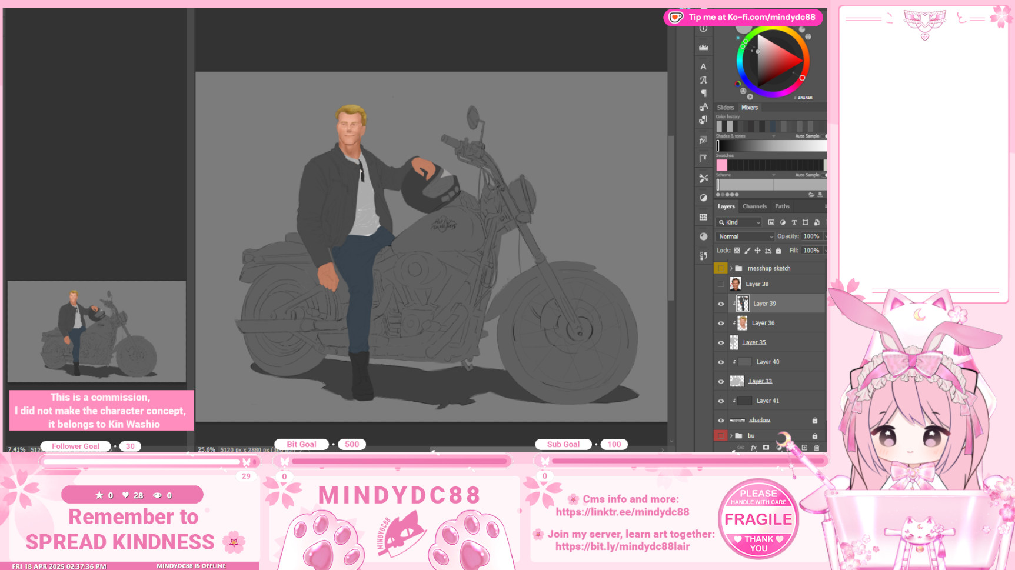Switch to the Channels tab
This screenshot has width=1015, height=570.
754,206
